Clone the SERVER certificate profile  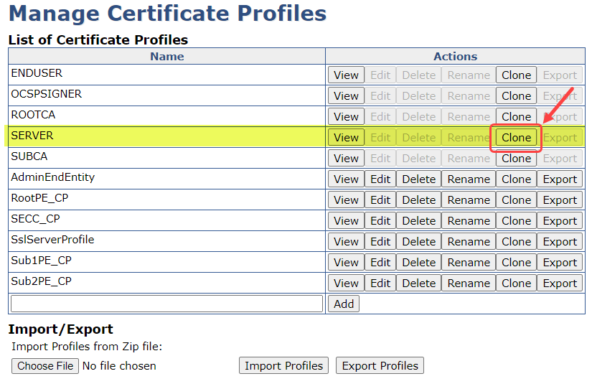[x=516, y=138]
